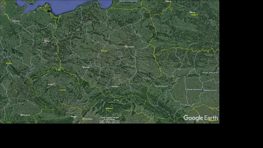
Task: Select the Praga city label
Action: tap(50, 84)
